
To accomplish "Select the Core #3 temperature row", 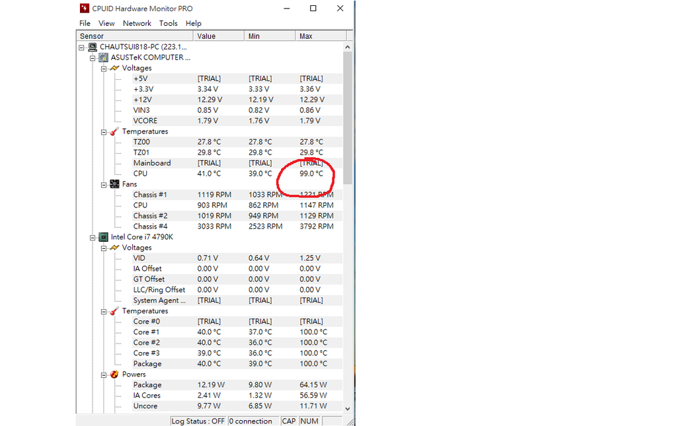I will coord(237,353).
